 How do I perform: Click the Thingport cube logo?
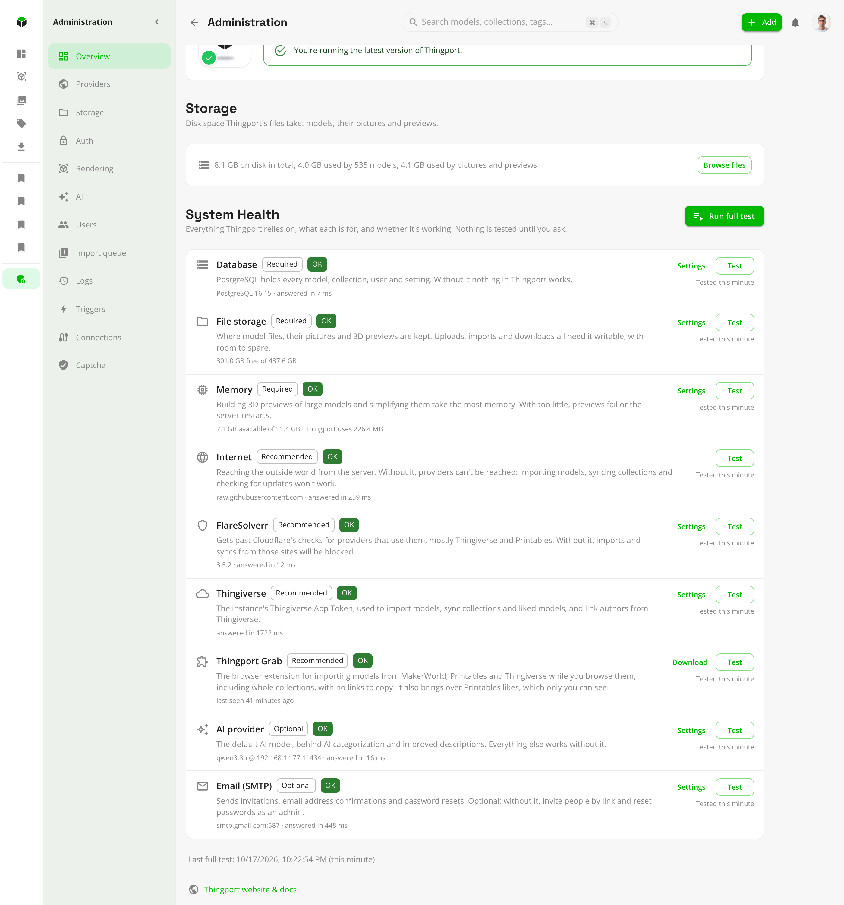21,22
